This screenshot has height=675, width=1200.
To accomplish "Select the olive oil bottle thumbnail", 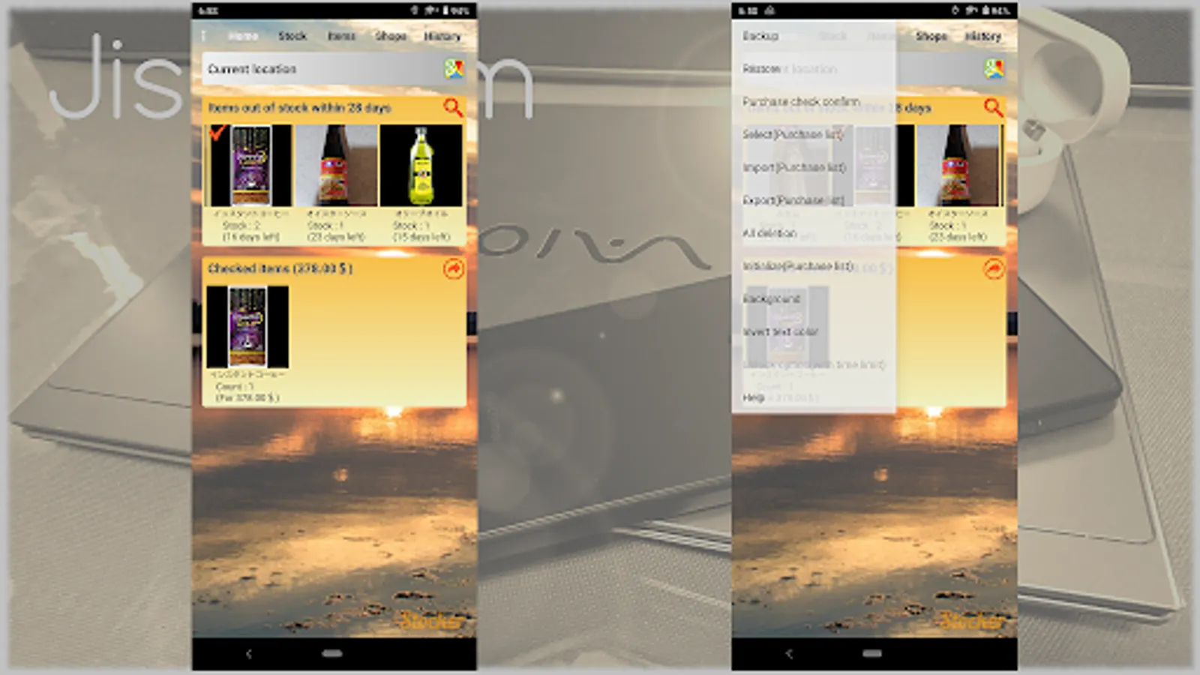I will [x=421, y=166].
